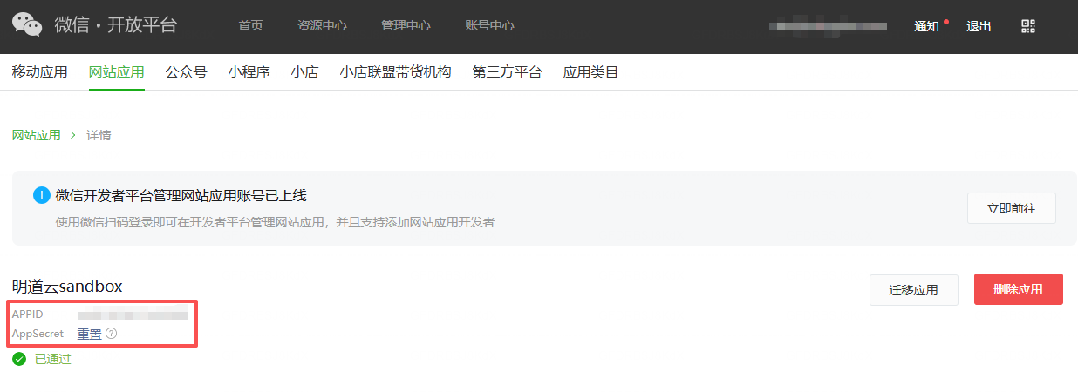Switch to 小程序 tab
The width and height of the screenshot is (1078, 392).
[x=249, y=72]
